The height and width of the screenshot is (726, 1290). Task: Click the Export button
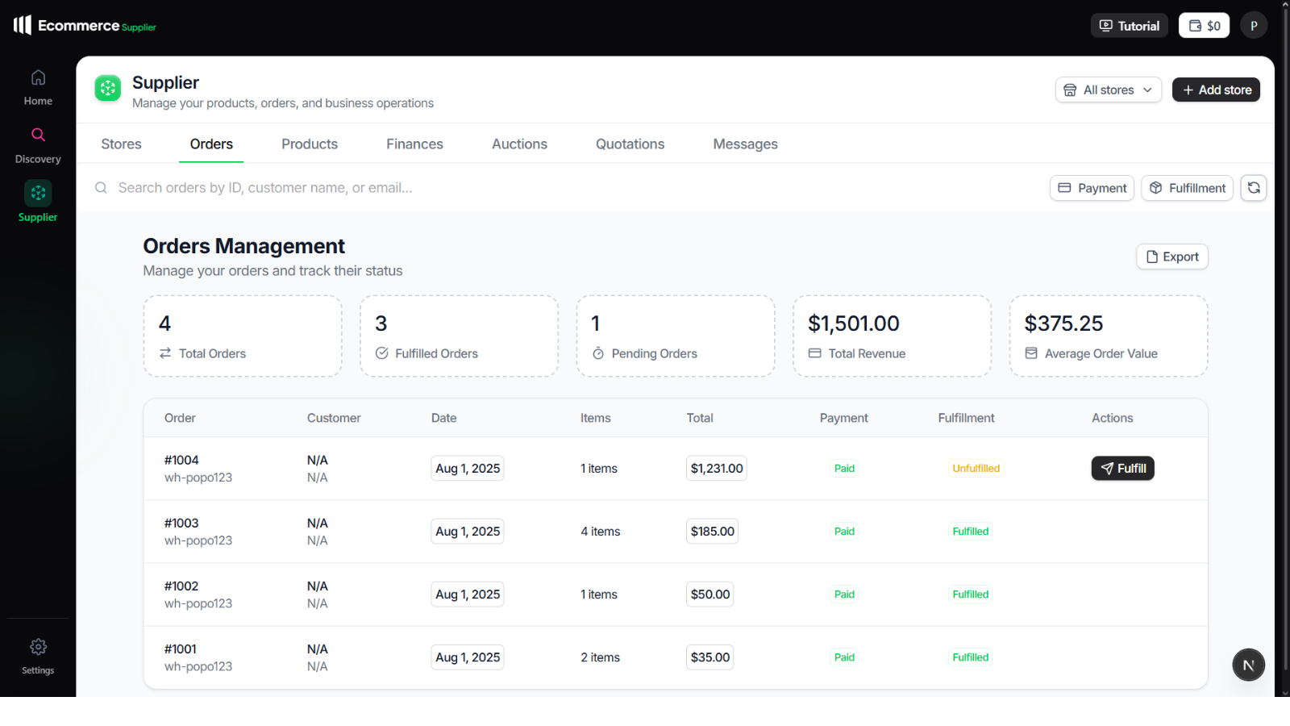pos(1171,257)
